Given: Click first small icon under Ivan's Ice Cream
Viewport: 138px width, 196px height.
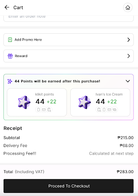Looking at the screenshot, I should (99, 109).
